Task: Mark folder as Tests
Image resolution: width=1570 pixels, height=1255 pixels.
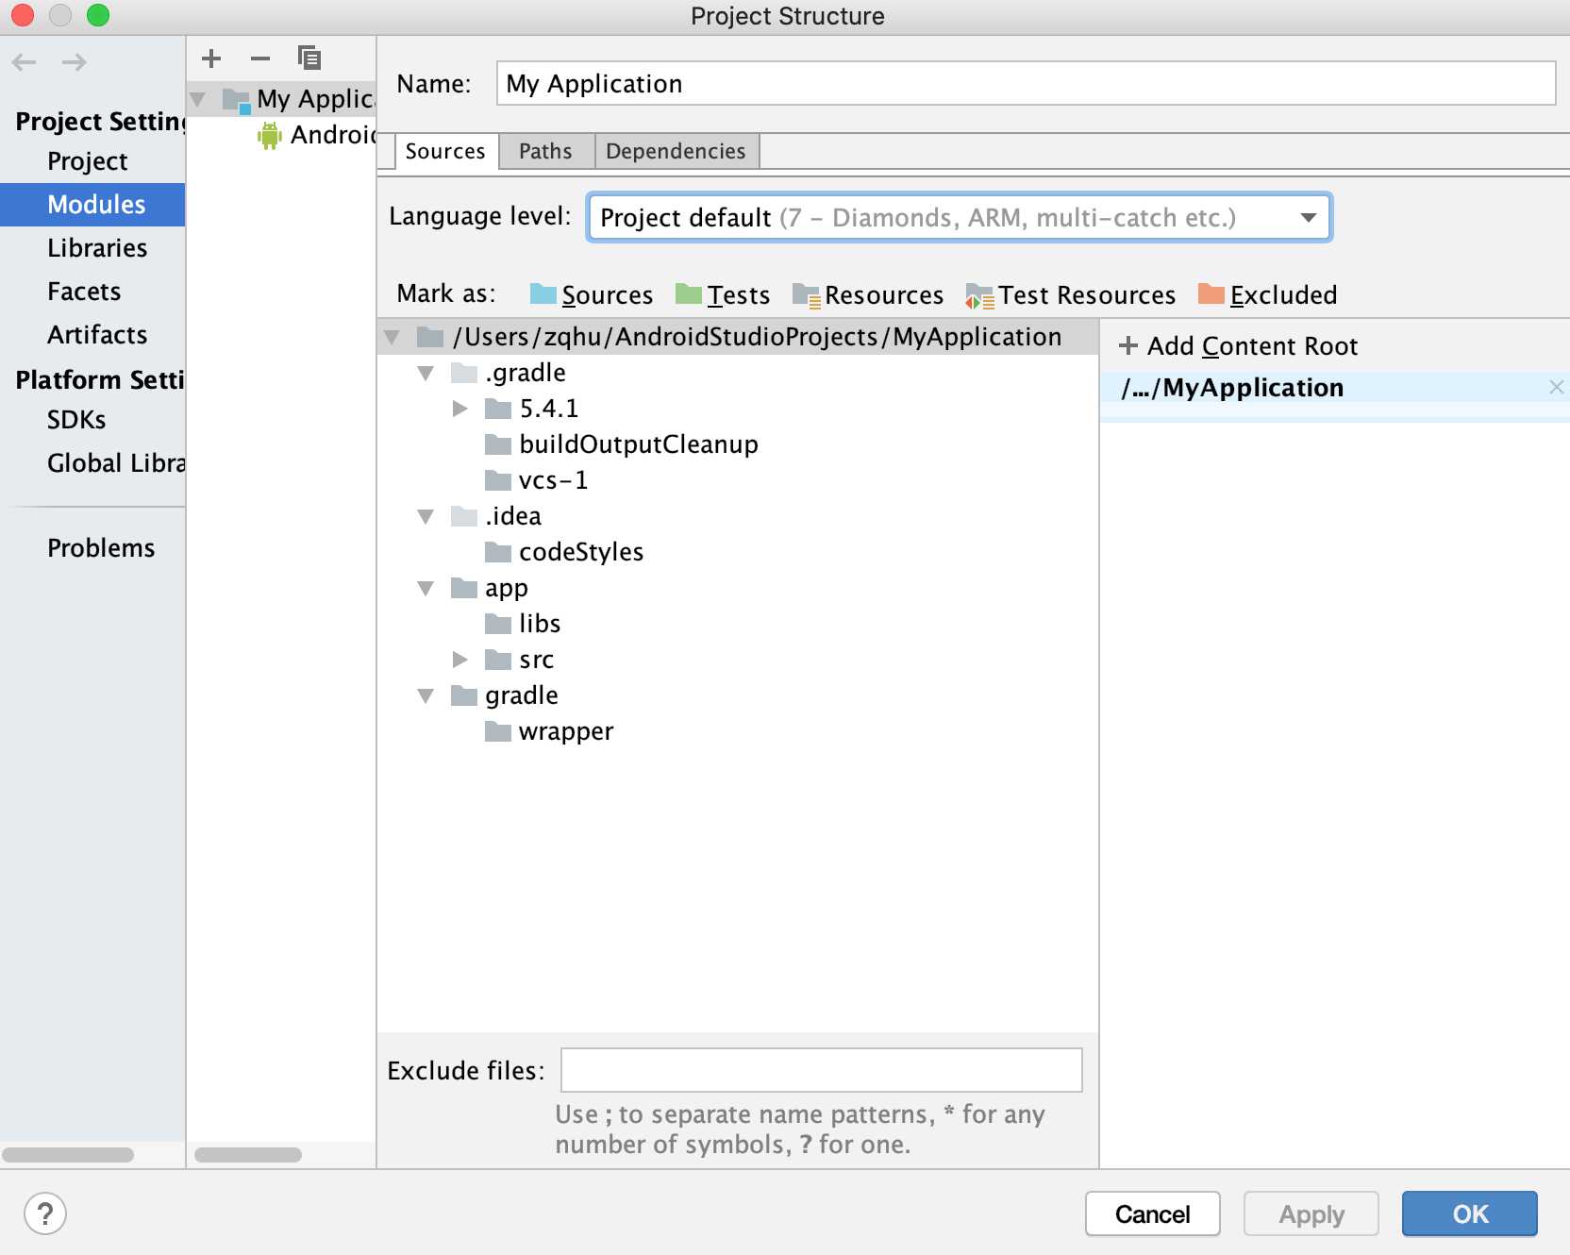Action: click(x=723, y=295)
